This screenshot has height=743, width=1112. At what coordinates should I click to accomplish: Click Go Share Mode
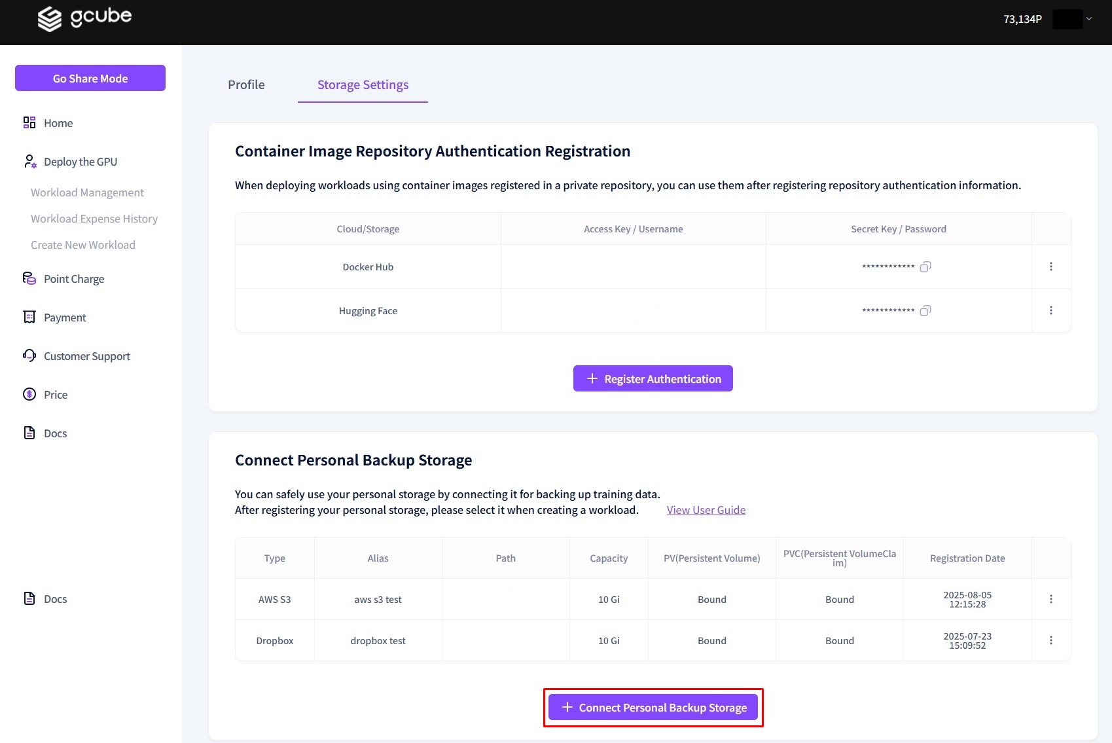90,78
